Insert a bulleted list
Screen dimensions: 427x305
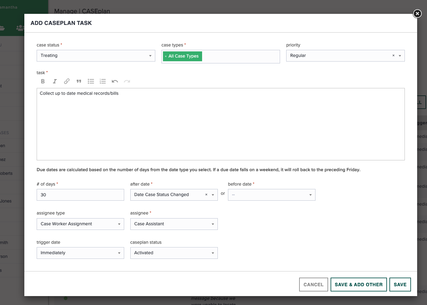coord(91,81)
